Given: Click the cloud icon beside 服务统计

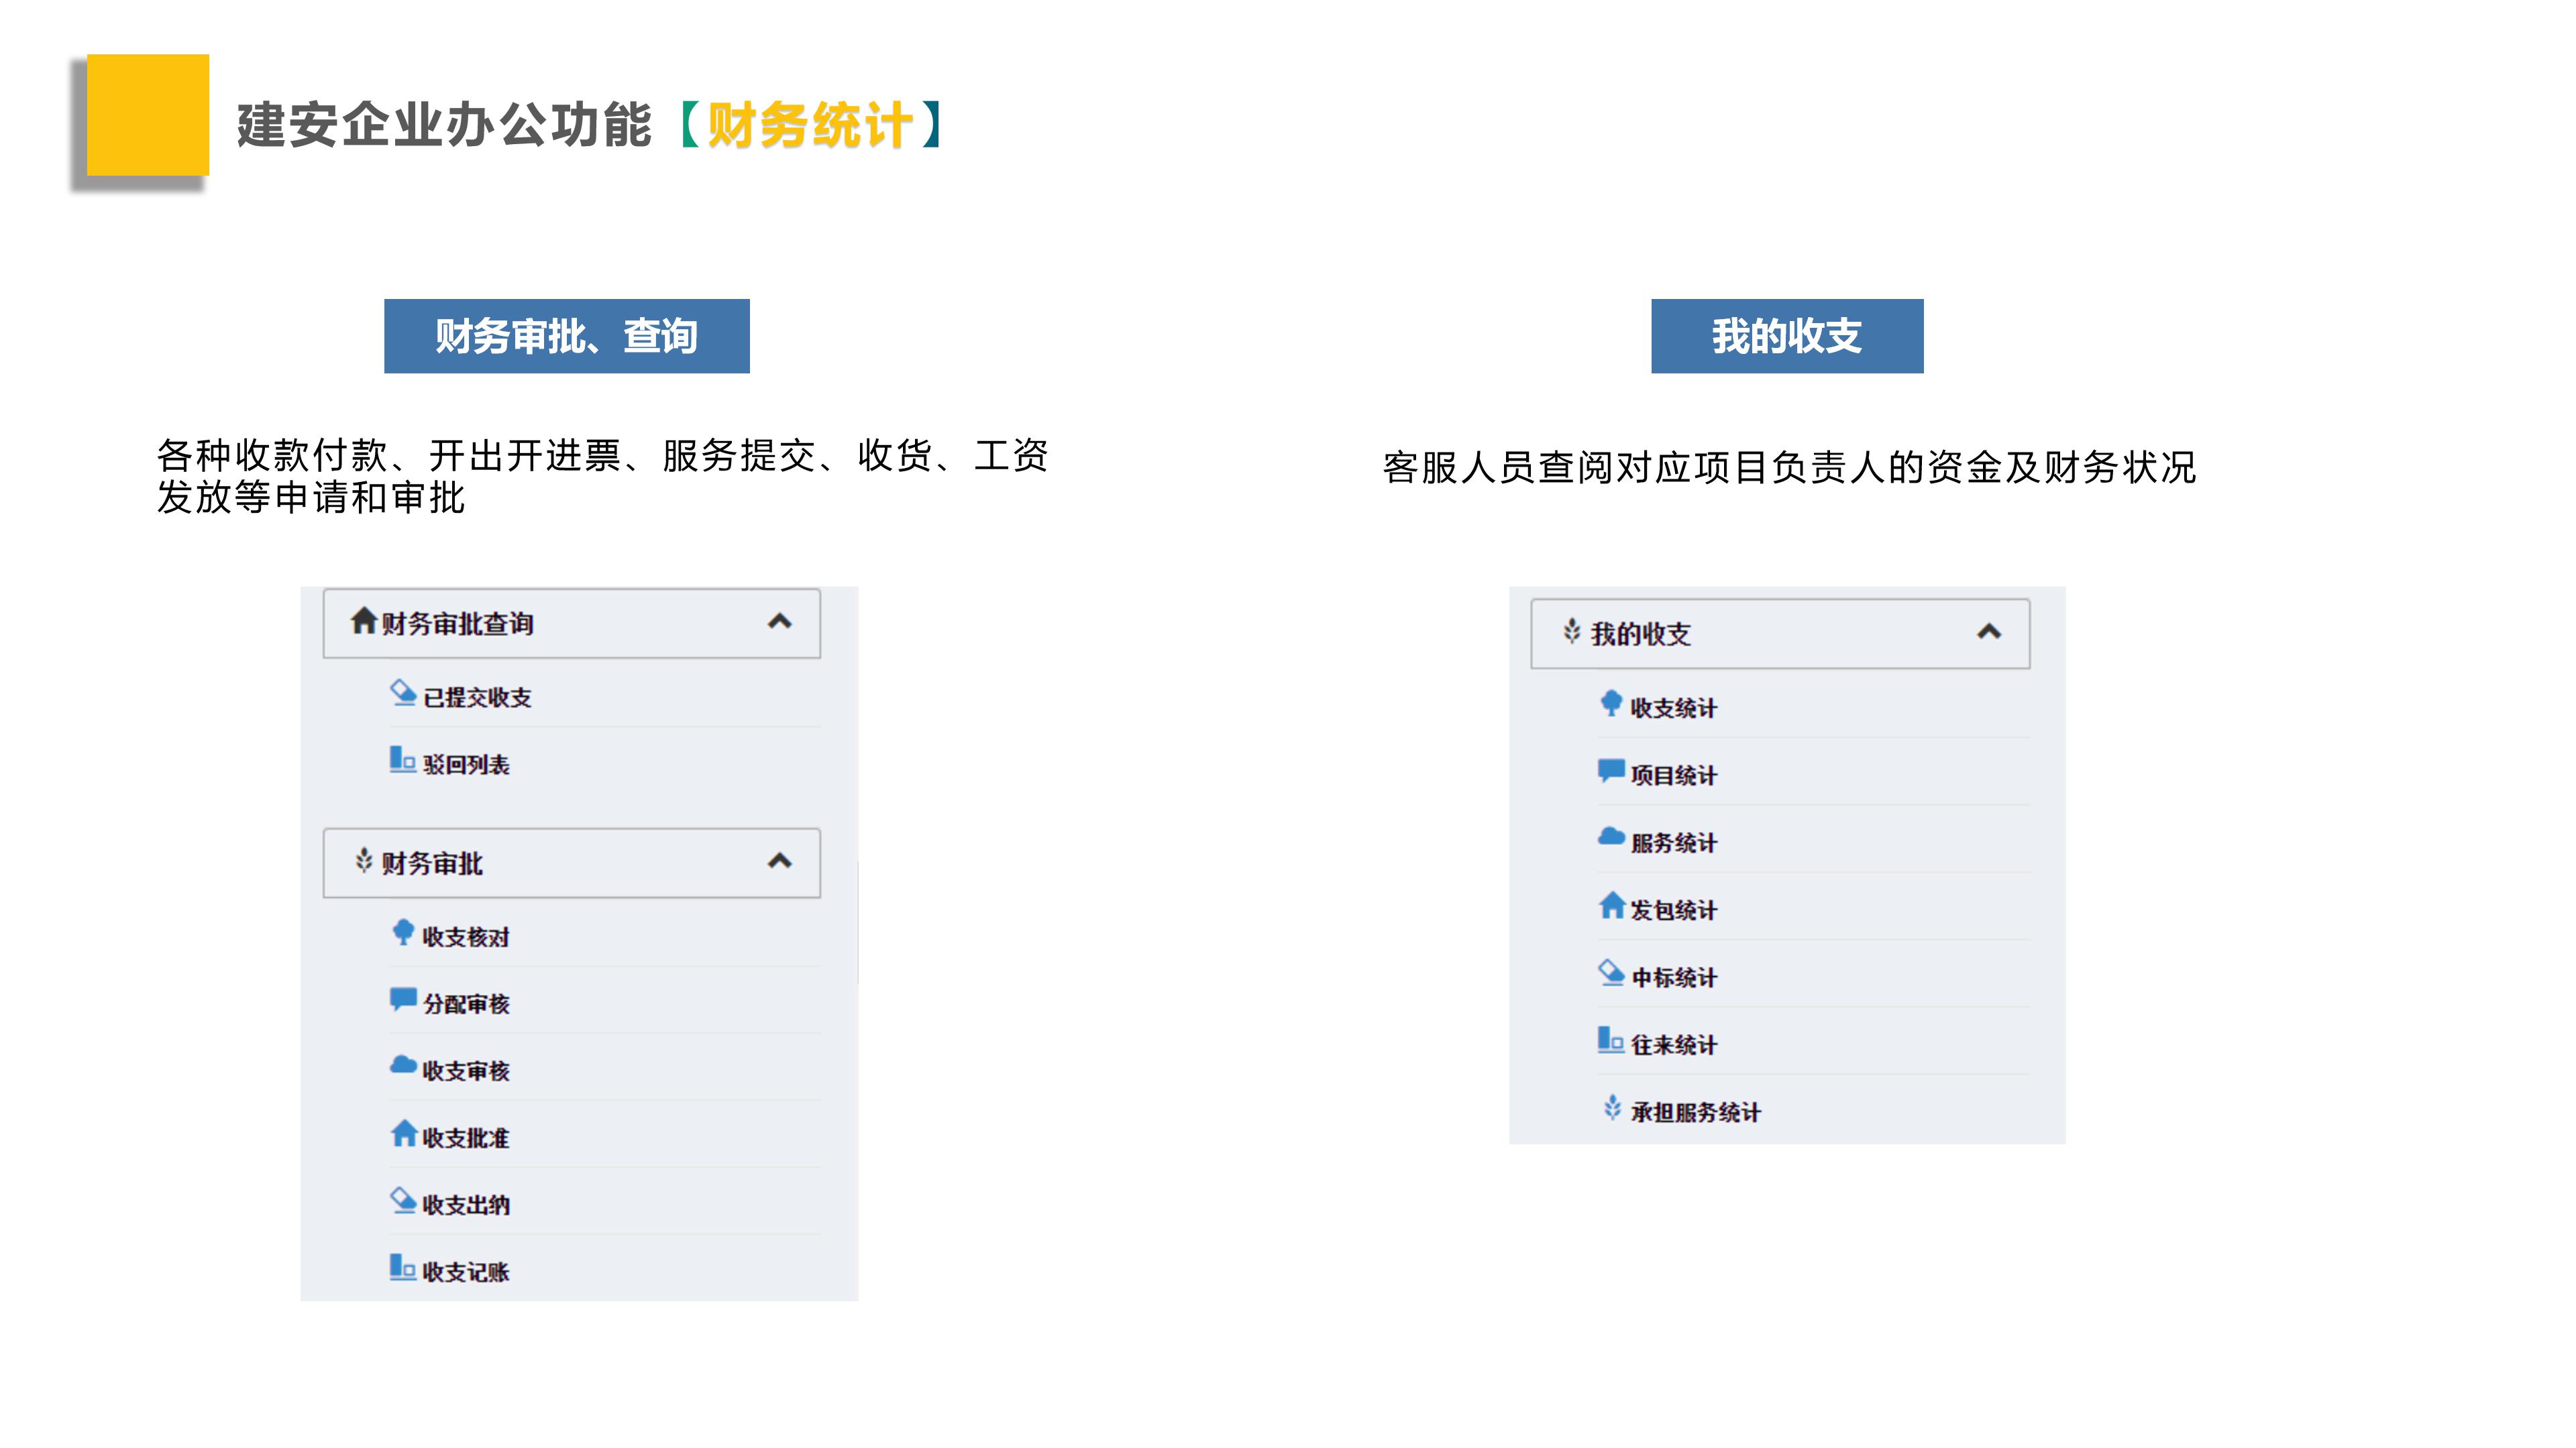Looking at the screenshot, I should coord(1611,837).
